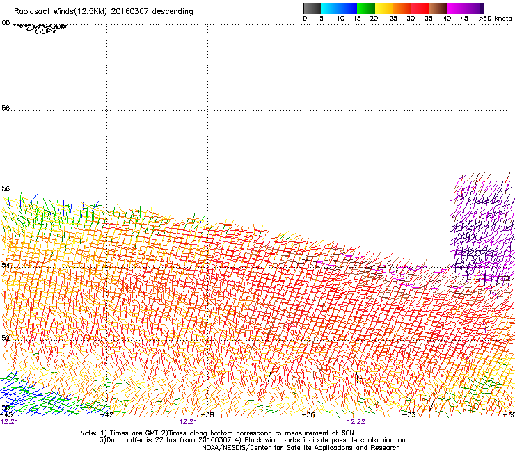515x452 pixels.
Task: Click the 12:22 time label
Action: (356, 422)
